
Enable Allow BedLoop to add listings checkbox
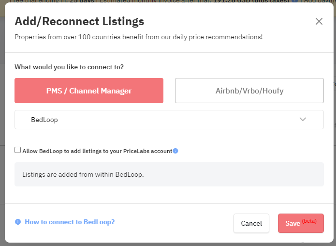pos(17,150)
